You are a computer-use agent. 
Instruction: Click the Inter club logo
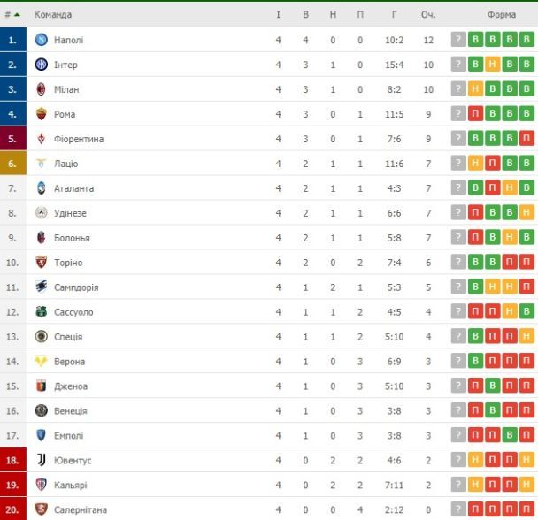(x=41, y=65)
